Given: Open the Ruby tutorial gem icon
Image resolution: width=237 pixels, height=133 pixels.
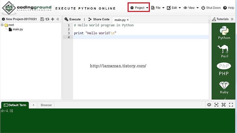Looking at the screenshot, I should point(224,88).
